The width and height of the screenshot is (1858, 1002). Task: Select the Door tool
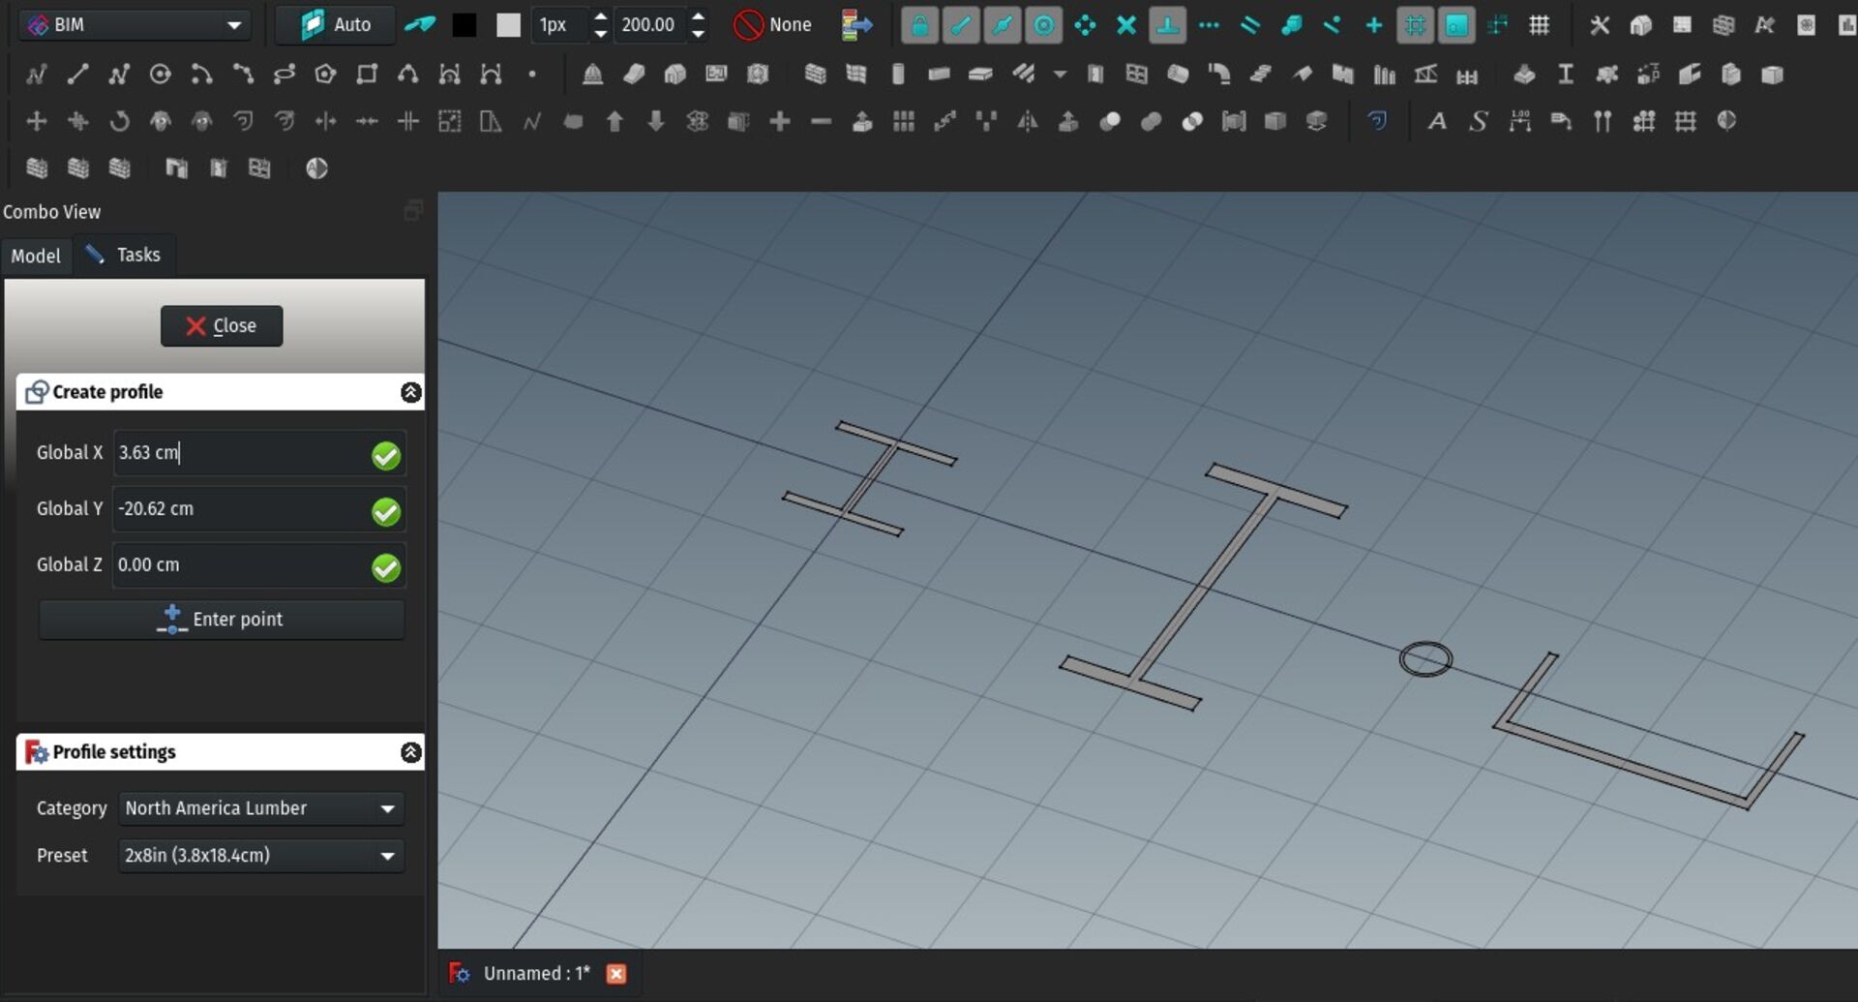pyautogui.click(x=1095, y=74)
